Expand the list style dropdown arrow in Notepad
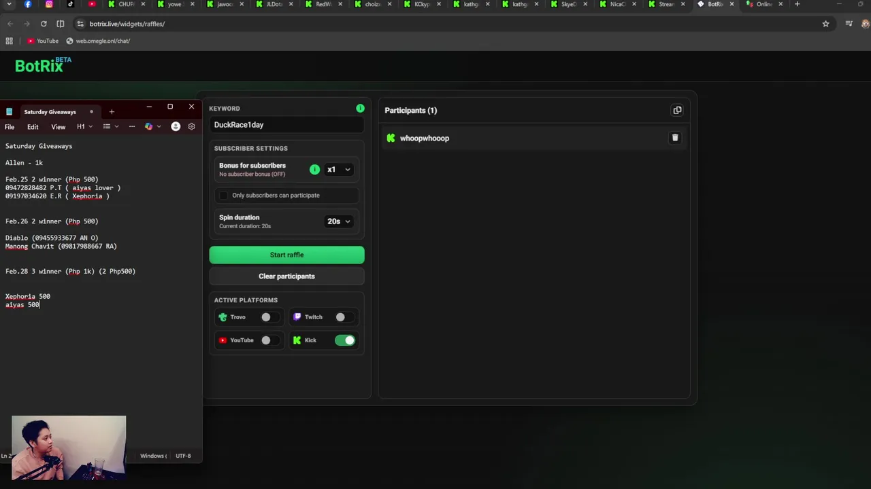Image resolution: width=871 pixels, height=489 pixels. point(116,126)
